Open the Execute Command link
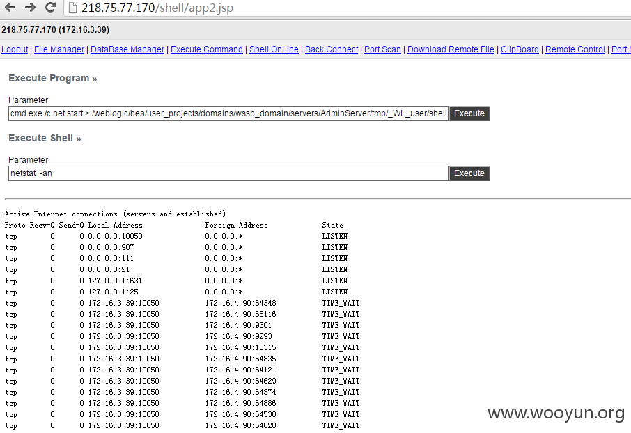Screen dimensions: 631x433 [207, 49]
